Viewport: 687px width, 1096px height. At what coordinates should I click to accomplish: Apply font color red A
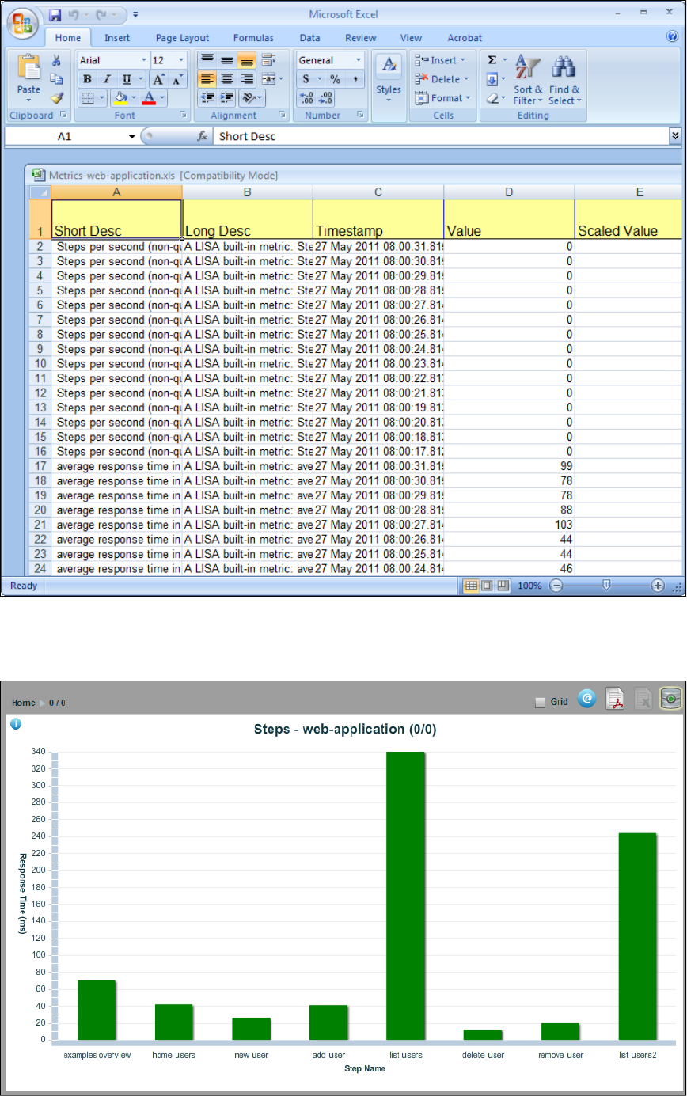pos(150,98)
